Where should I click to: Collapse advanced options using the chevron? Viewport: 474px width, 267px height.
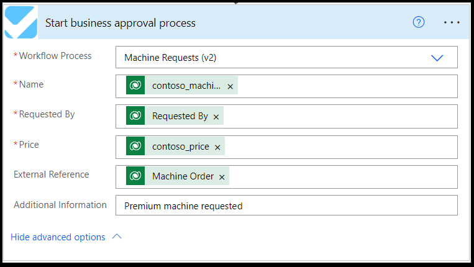tap(116, 237)
